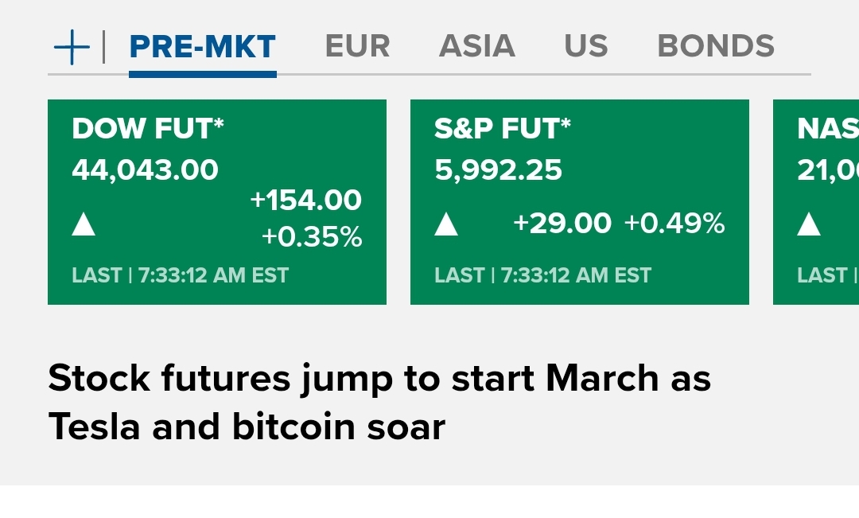
Task: Click the +0.35% Dow percent change
Action: 312,237
